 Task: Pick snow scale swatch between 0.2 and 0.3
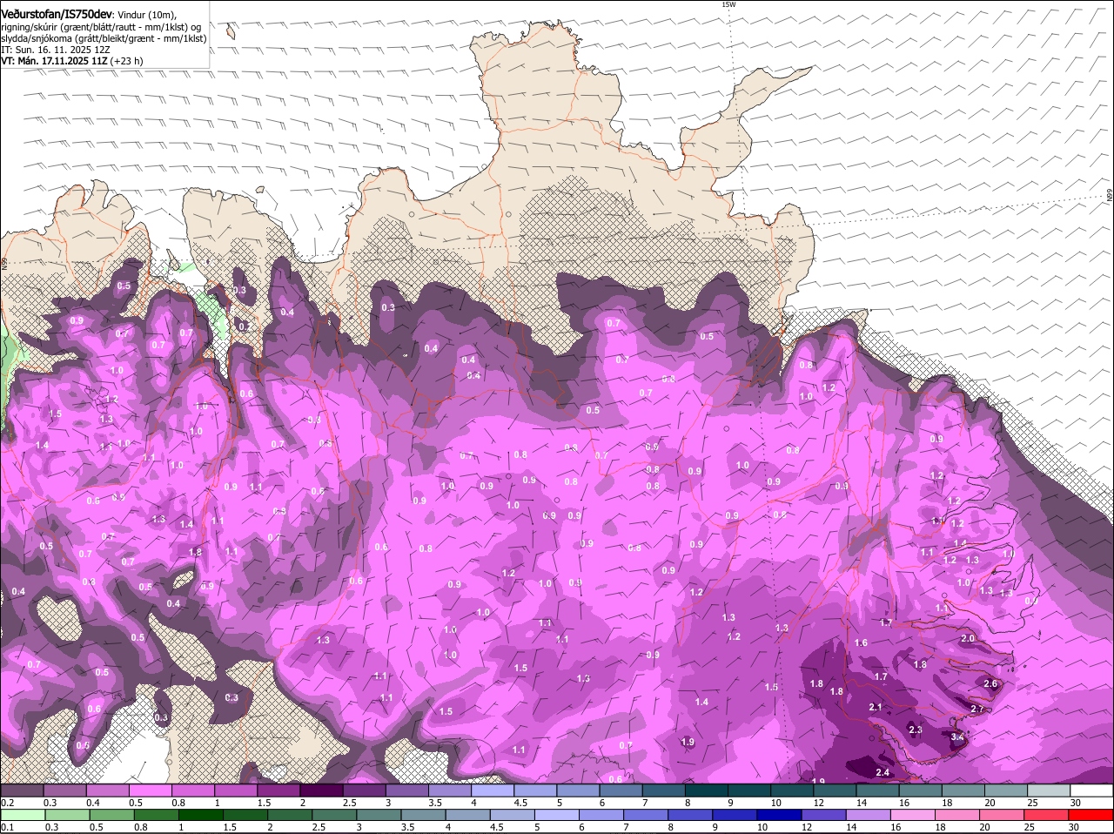[x=22, y=790]
